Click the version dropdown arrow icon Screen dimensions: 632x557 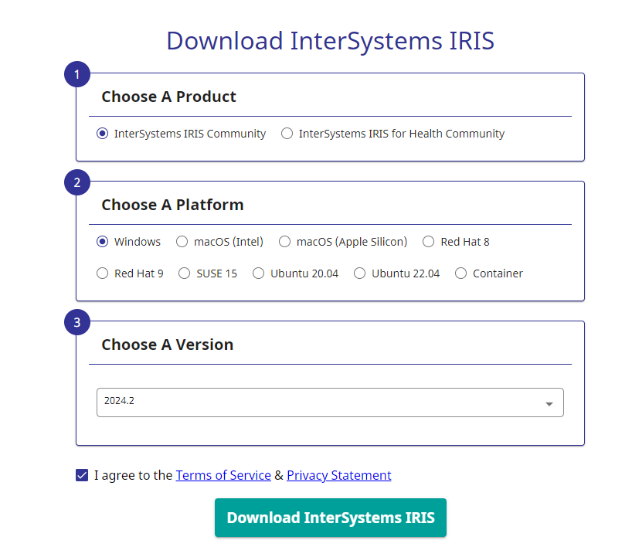(x=549, y=404)
